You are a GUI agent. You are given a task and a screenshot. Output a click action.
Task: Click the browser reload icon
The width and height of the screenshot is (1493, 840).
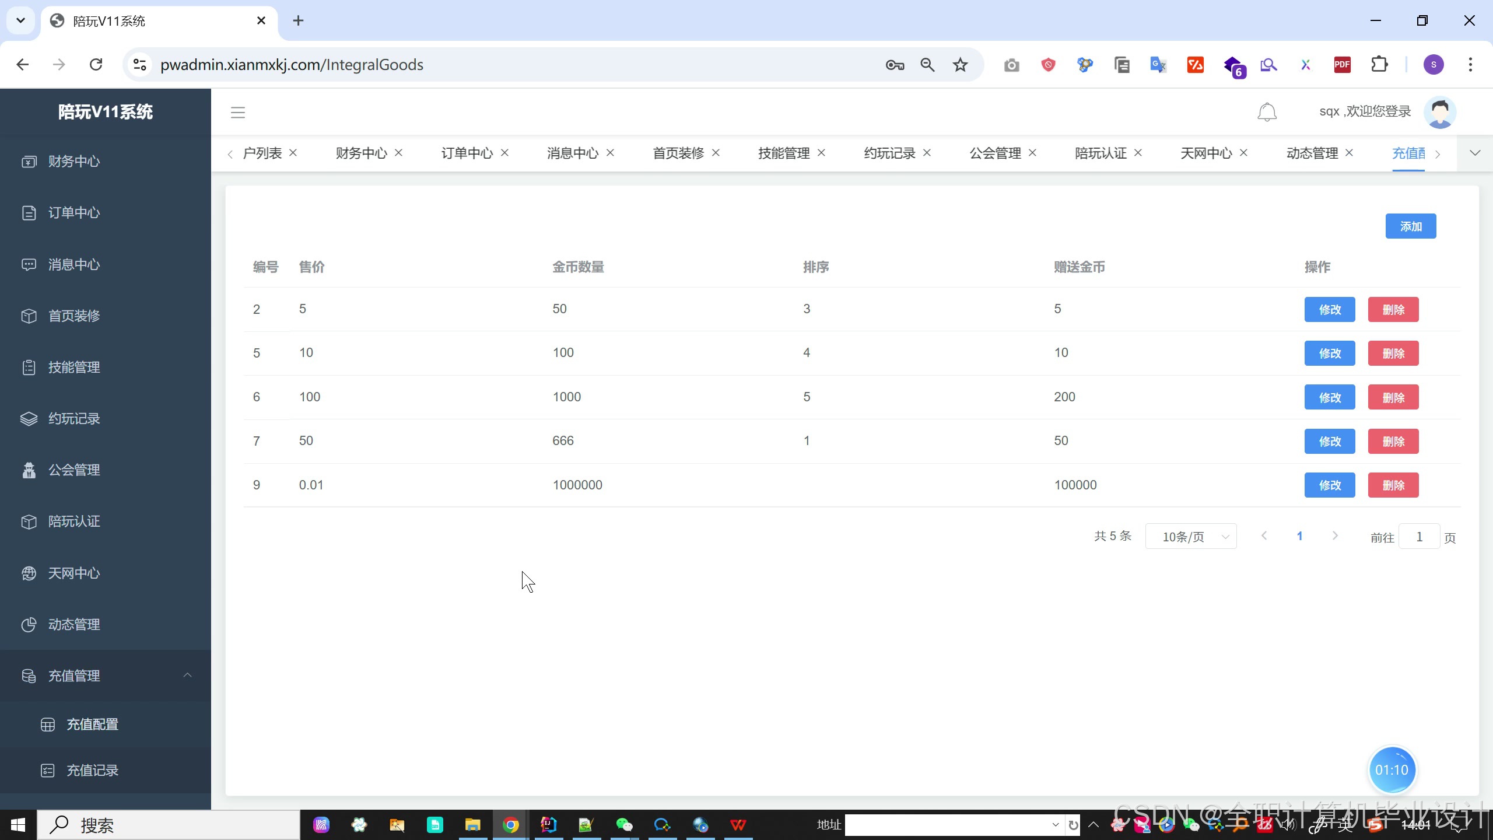pos(96,64)
